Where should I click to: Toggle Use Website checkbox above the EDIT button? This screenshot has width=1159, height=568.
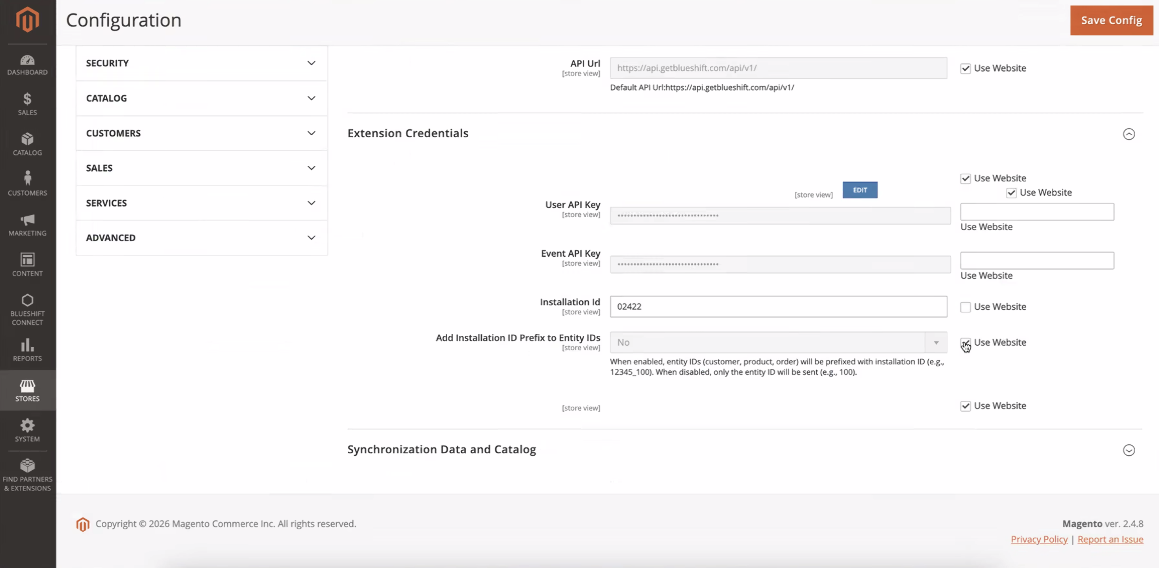965,178
